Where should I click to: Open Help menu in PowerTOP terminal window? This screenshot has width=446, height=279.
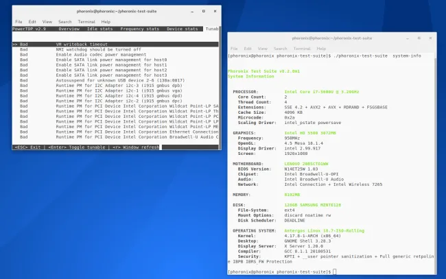[x=106, y=21]
